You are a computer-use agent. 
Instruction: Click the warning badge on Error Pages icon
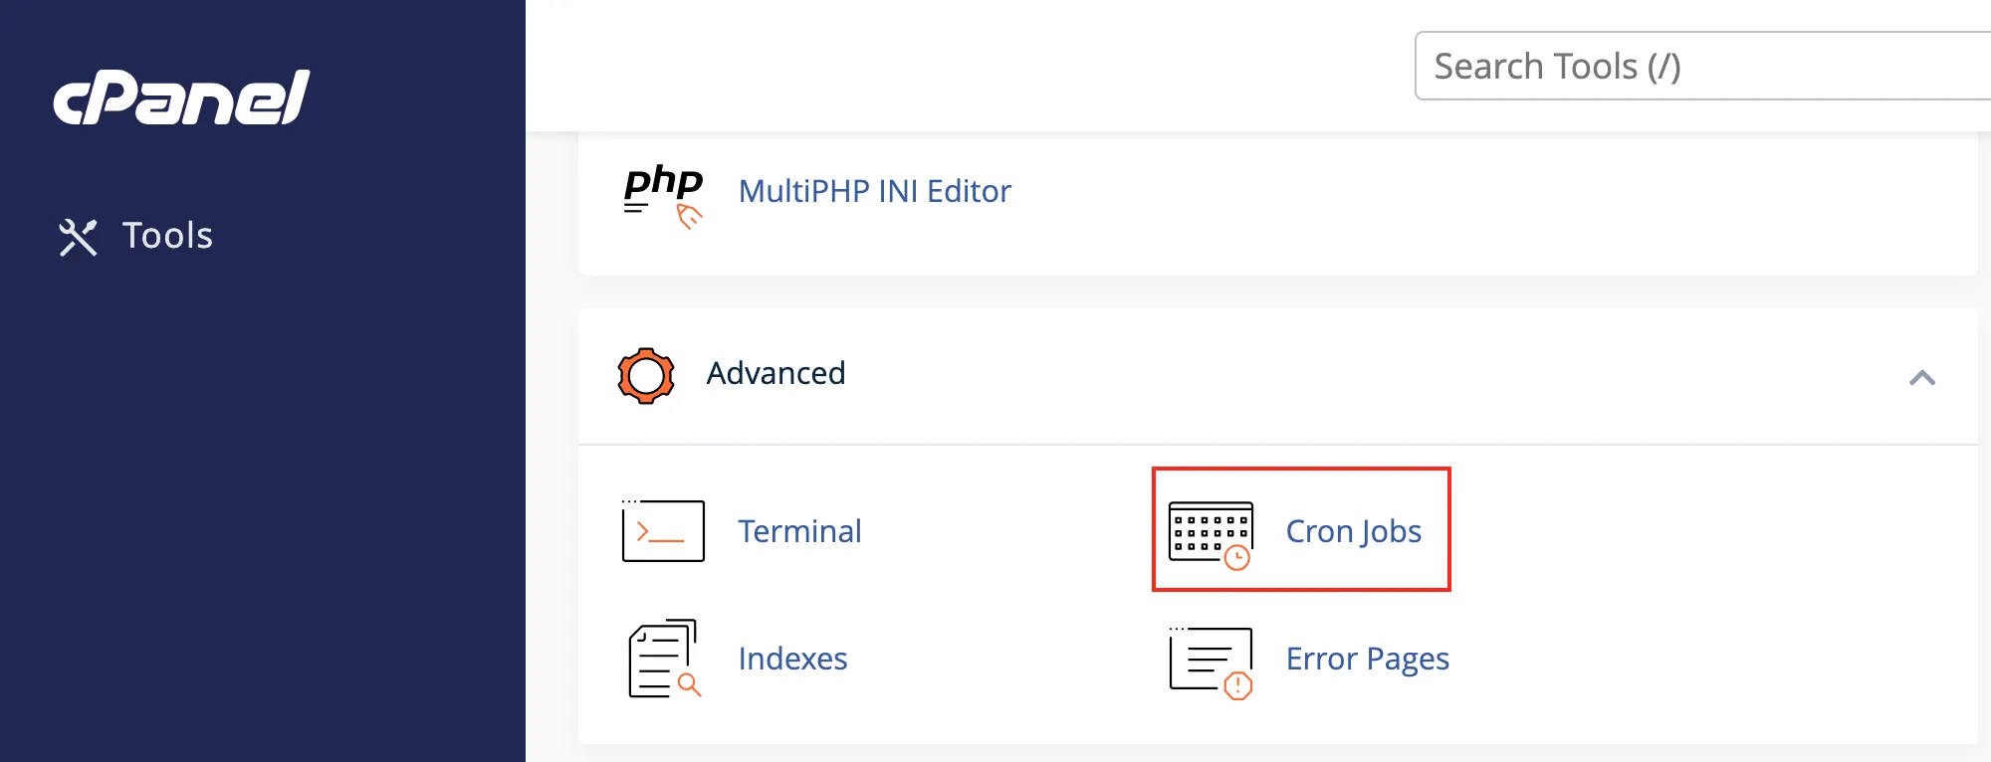1237,685
